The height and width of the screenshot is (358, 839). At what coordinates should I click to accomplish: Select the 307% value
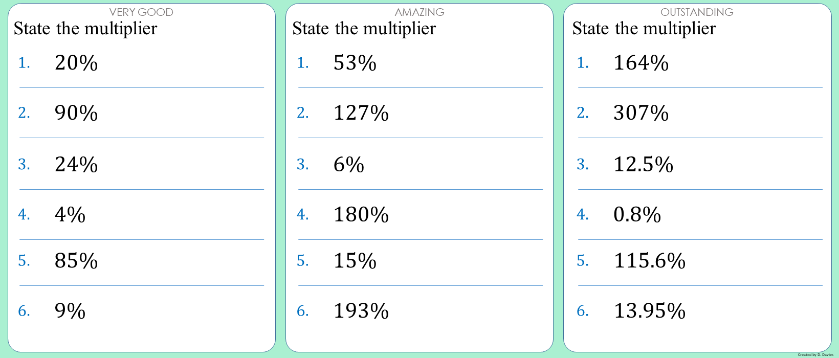[641, 113]
